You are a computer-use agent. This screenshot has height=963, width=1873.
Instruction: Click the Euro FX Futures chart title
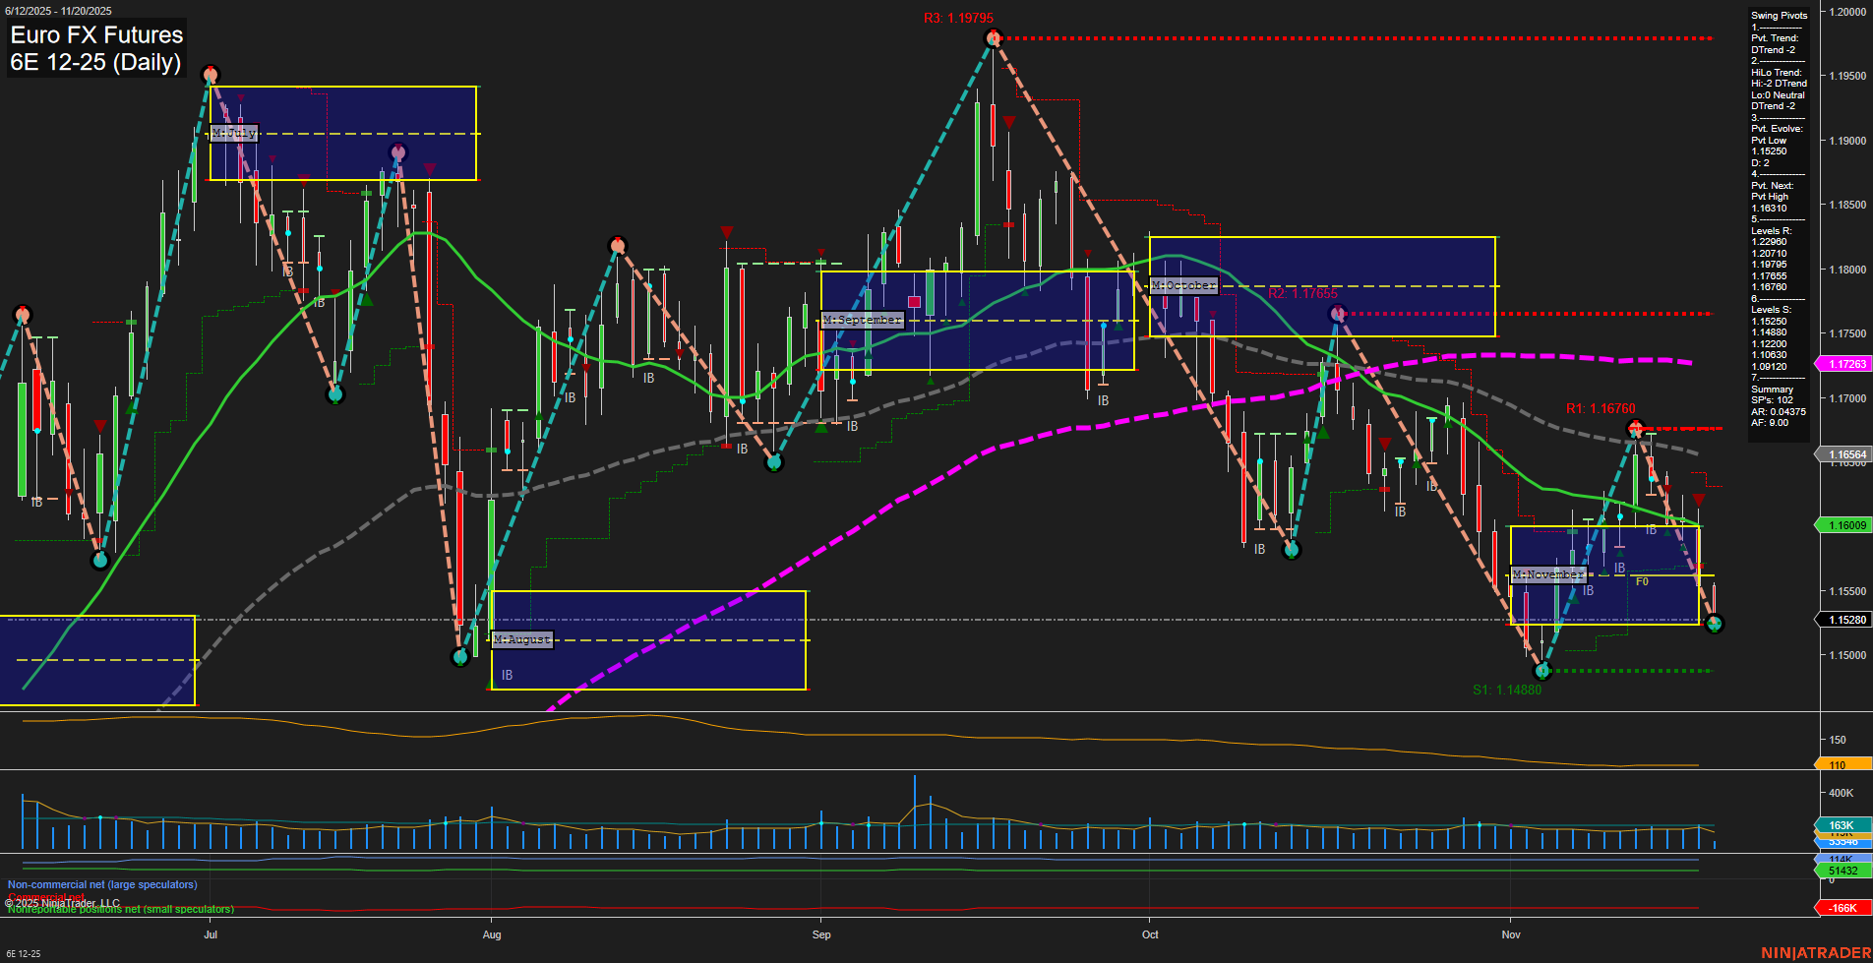(x=95, y=35)
